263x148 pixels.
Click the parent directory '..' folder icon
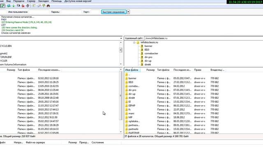pos(127,74)
